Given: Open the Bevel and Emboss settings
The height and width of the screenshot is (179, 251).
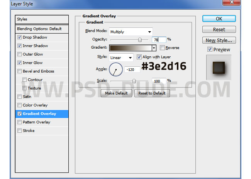Looking at the screenshot, I should (x=38, y=71).
